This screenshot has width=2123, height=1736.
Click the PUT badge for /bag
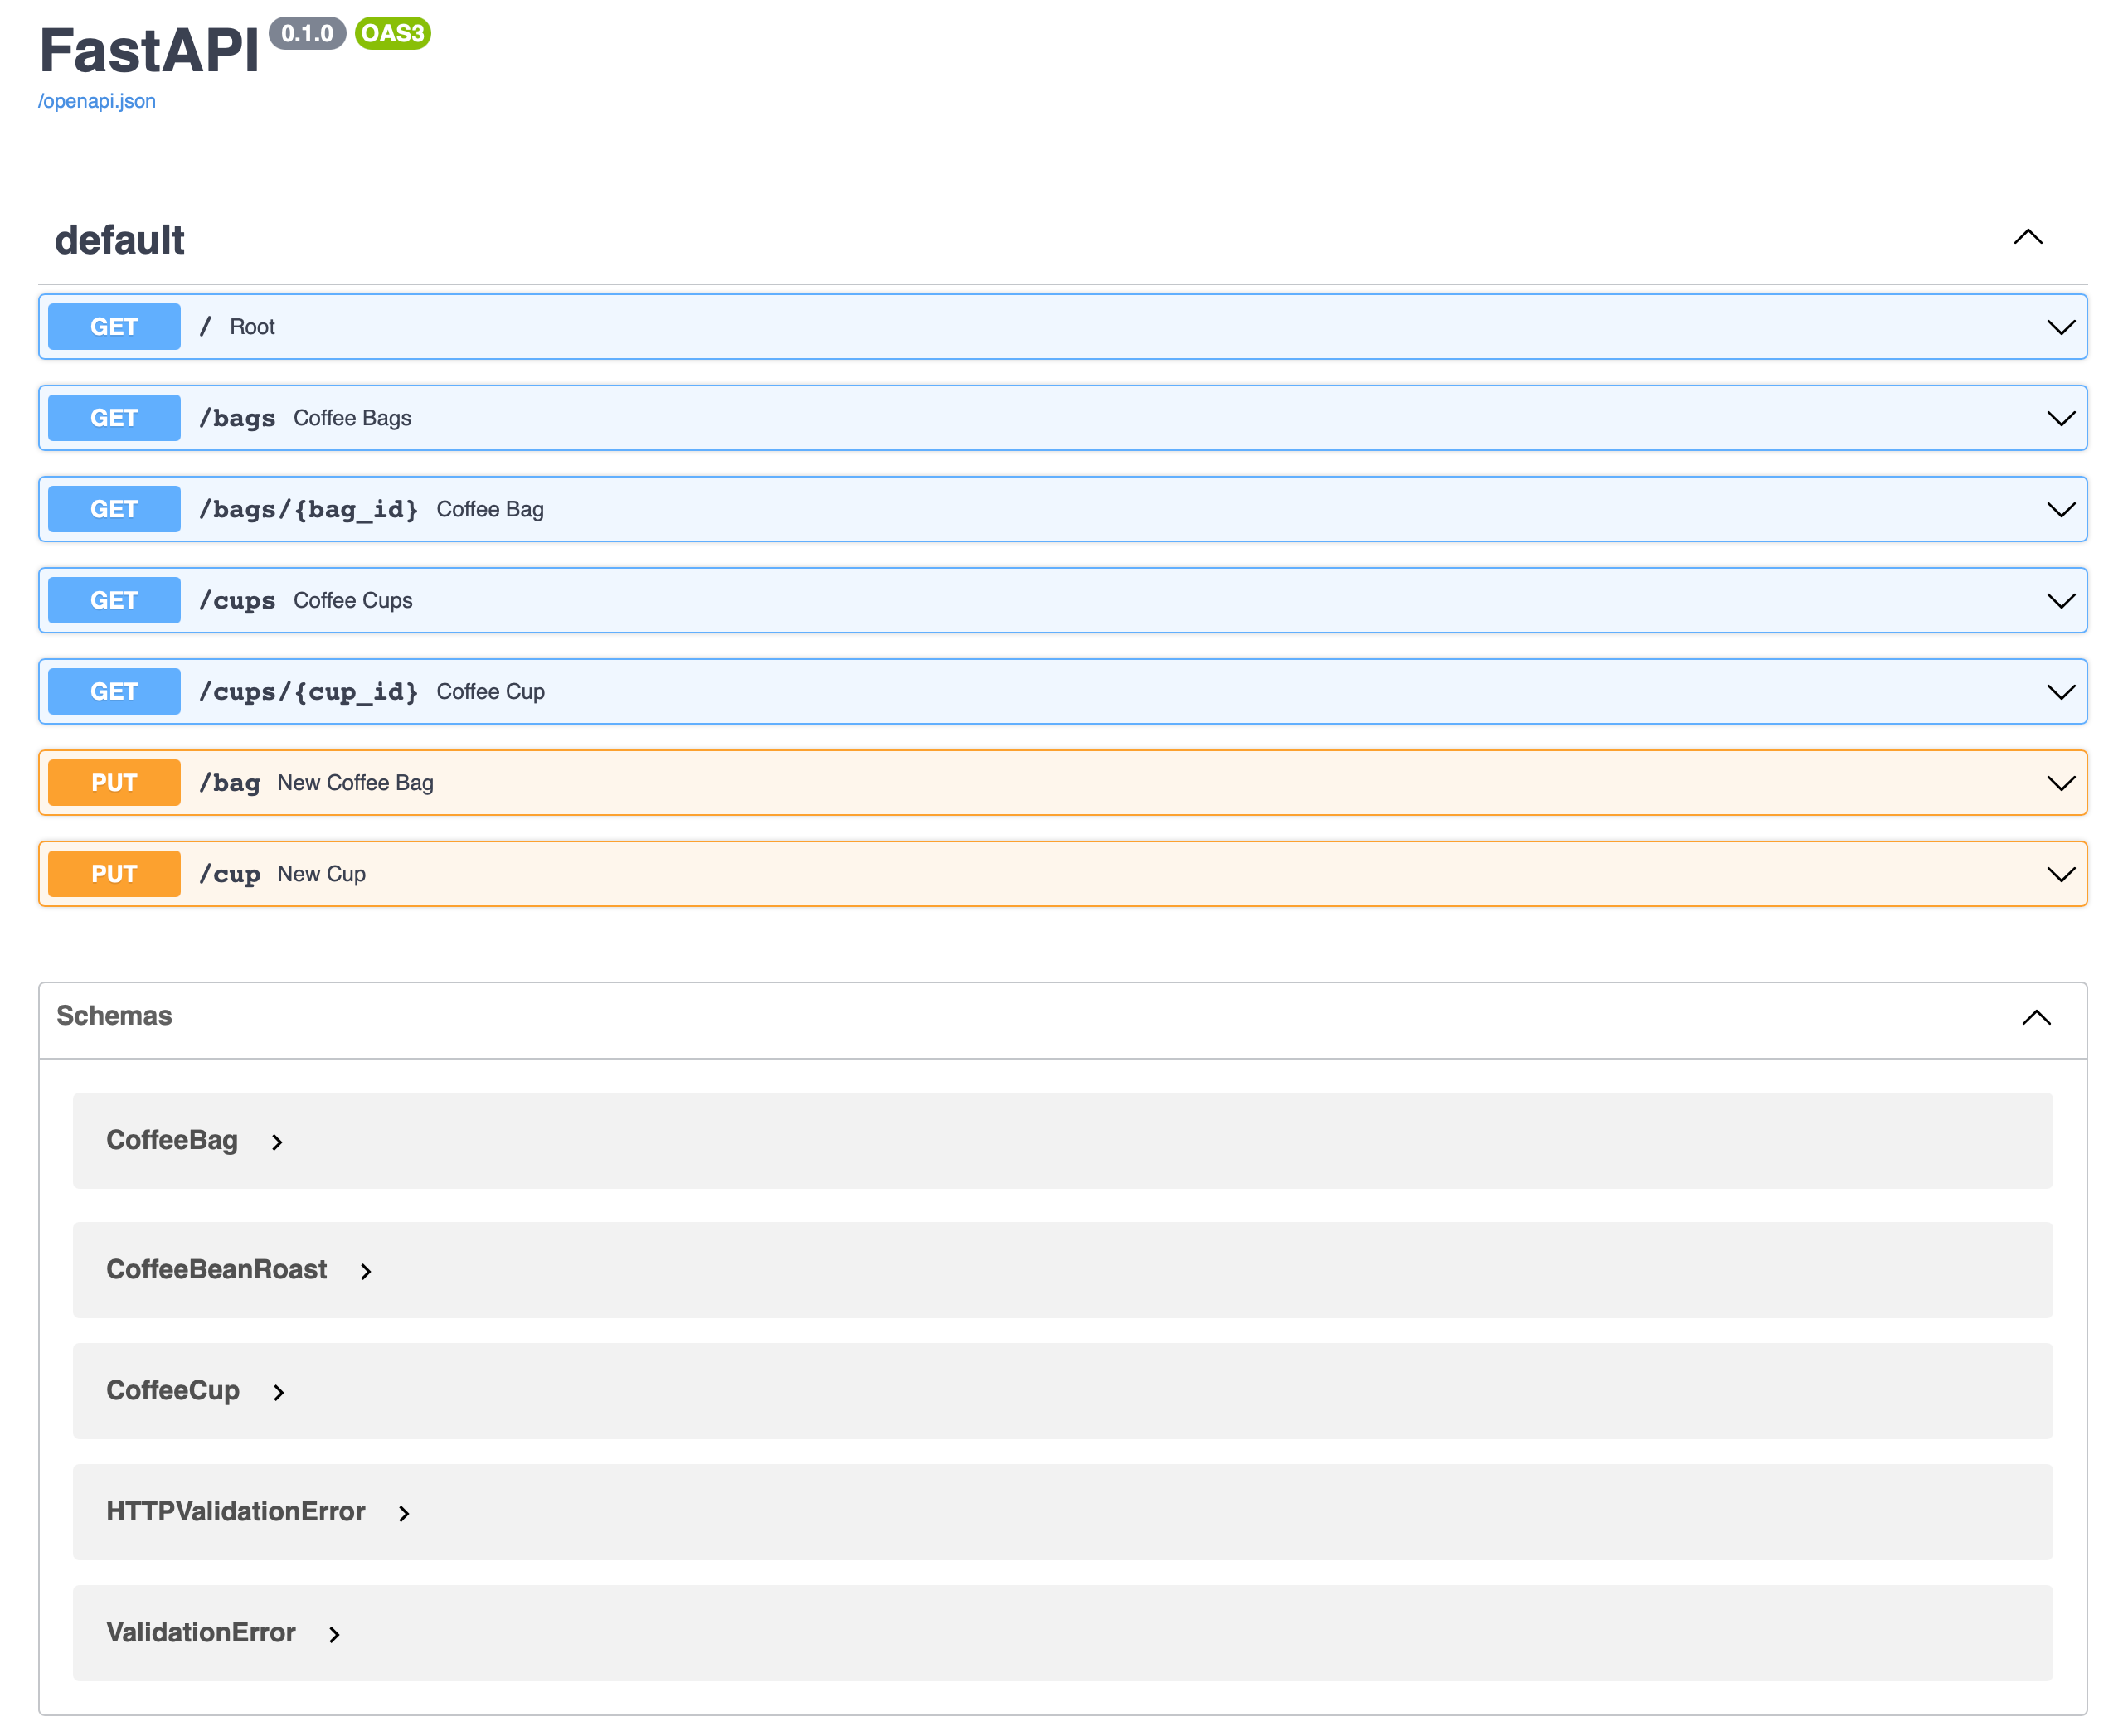point(114,783)
